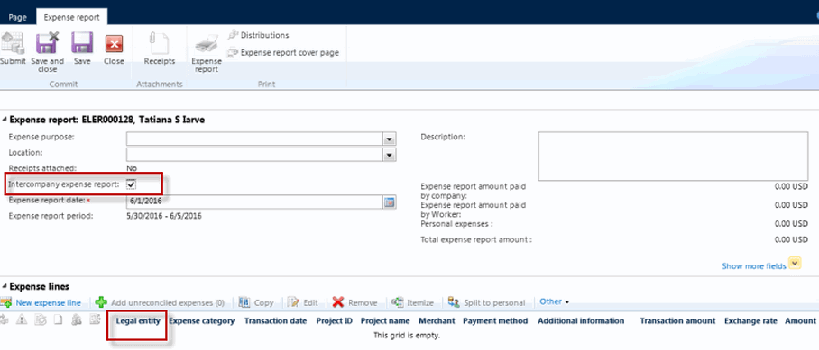
Task: Click the Expense category column header
Action: point(202,321)
